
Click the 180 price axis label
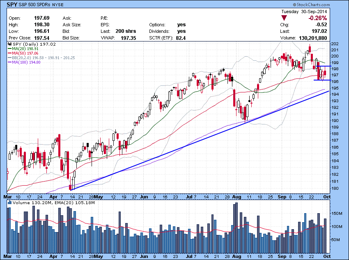point(335,188)
